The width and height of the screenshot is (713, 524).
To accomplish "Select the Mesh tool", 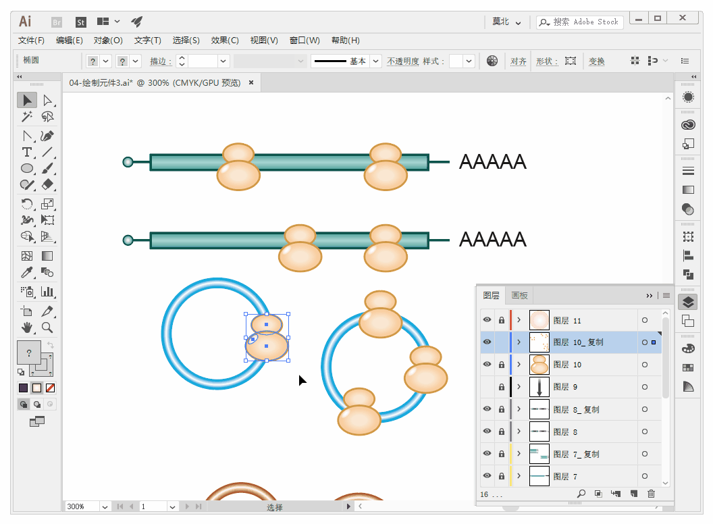I will coord(27,256).
